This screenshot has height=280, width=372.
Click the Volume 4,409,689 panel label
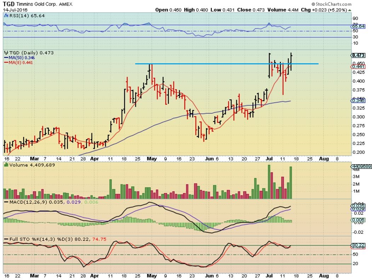(32, 165)
